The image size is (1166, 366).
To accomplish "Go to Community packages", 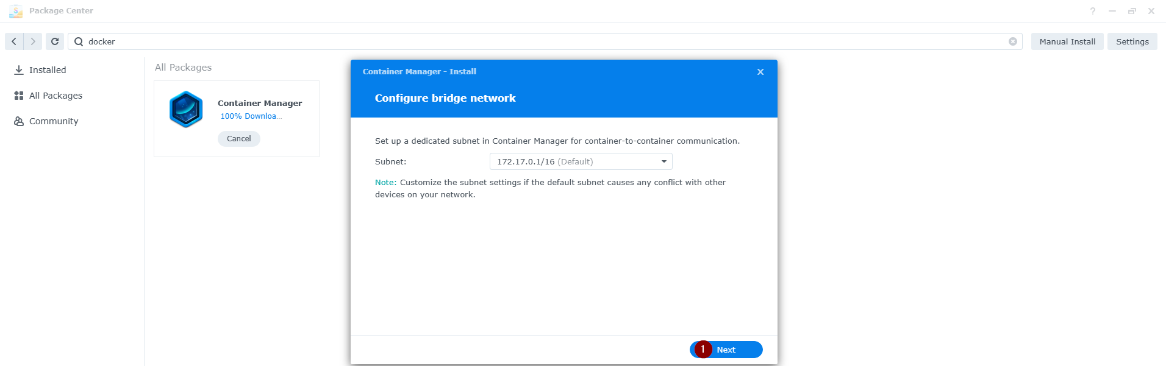I will (54, 121).
